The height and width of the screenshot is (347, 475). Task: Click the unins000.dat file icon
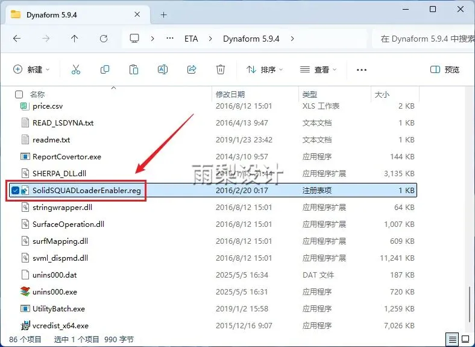25,275
